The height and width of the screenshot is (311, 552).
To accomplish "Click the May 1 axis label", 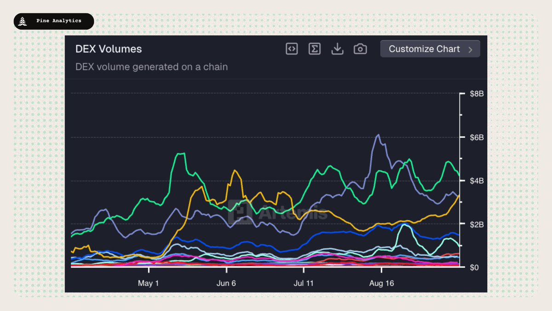I will [x=149, y=283].
